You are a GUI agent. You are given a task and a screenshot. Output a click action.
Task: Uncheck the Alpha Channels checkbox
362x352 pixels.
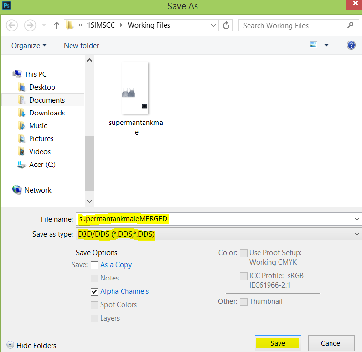(x=94, y=292)
